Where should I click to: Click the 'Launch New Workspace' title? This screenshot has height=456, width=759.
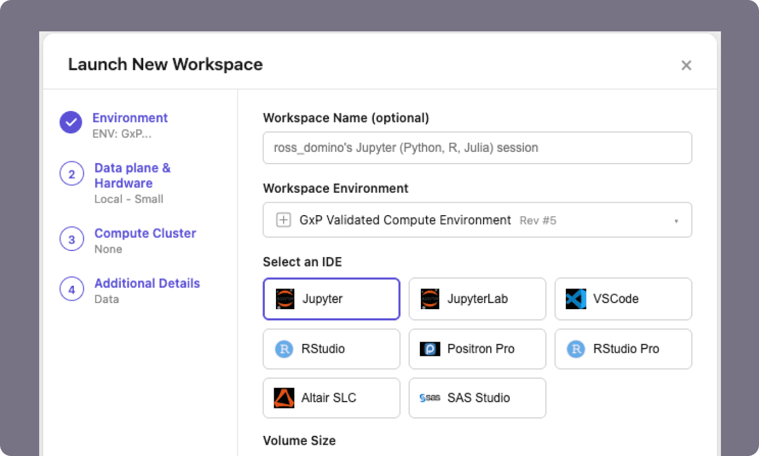coord(166,64)
